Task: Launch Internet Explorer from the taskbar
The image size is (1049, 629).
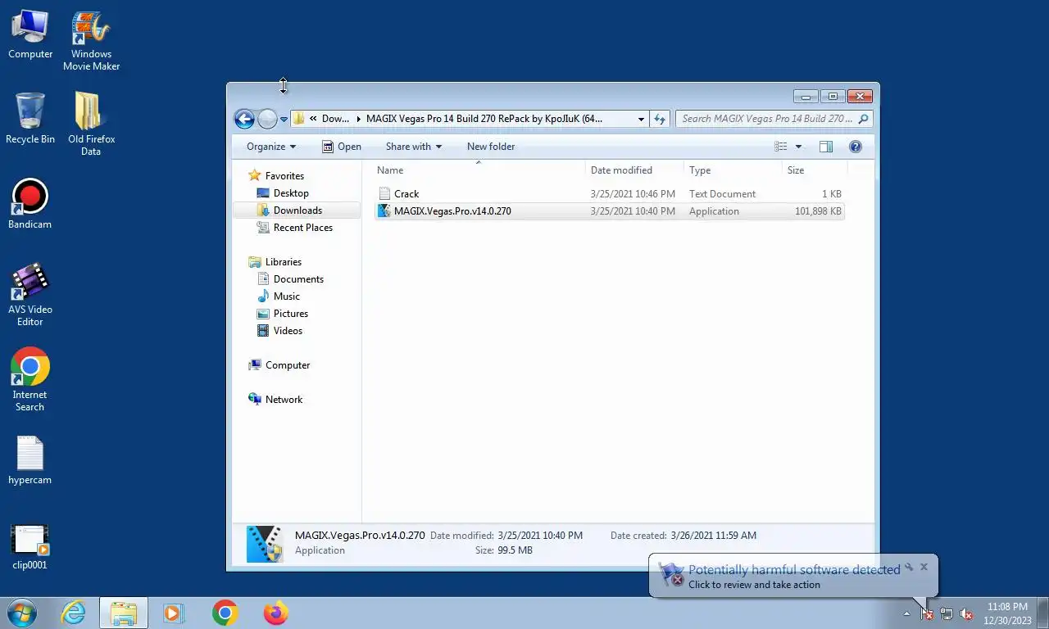Action: pyautogui.click(x=74, y=613)
